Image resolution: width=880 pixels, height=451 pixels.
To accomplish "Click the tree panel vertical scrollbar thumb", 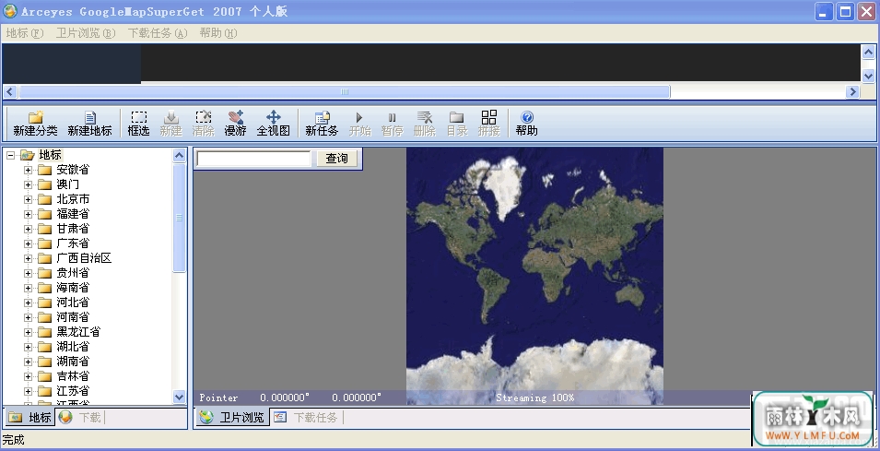I will click(179, 218).
